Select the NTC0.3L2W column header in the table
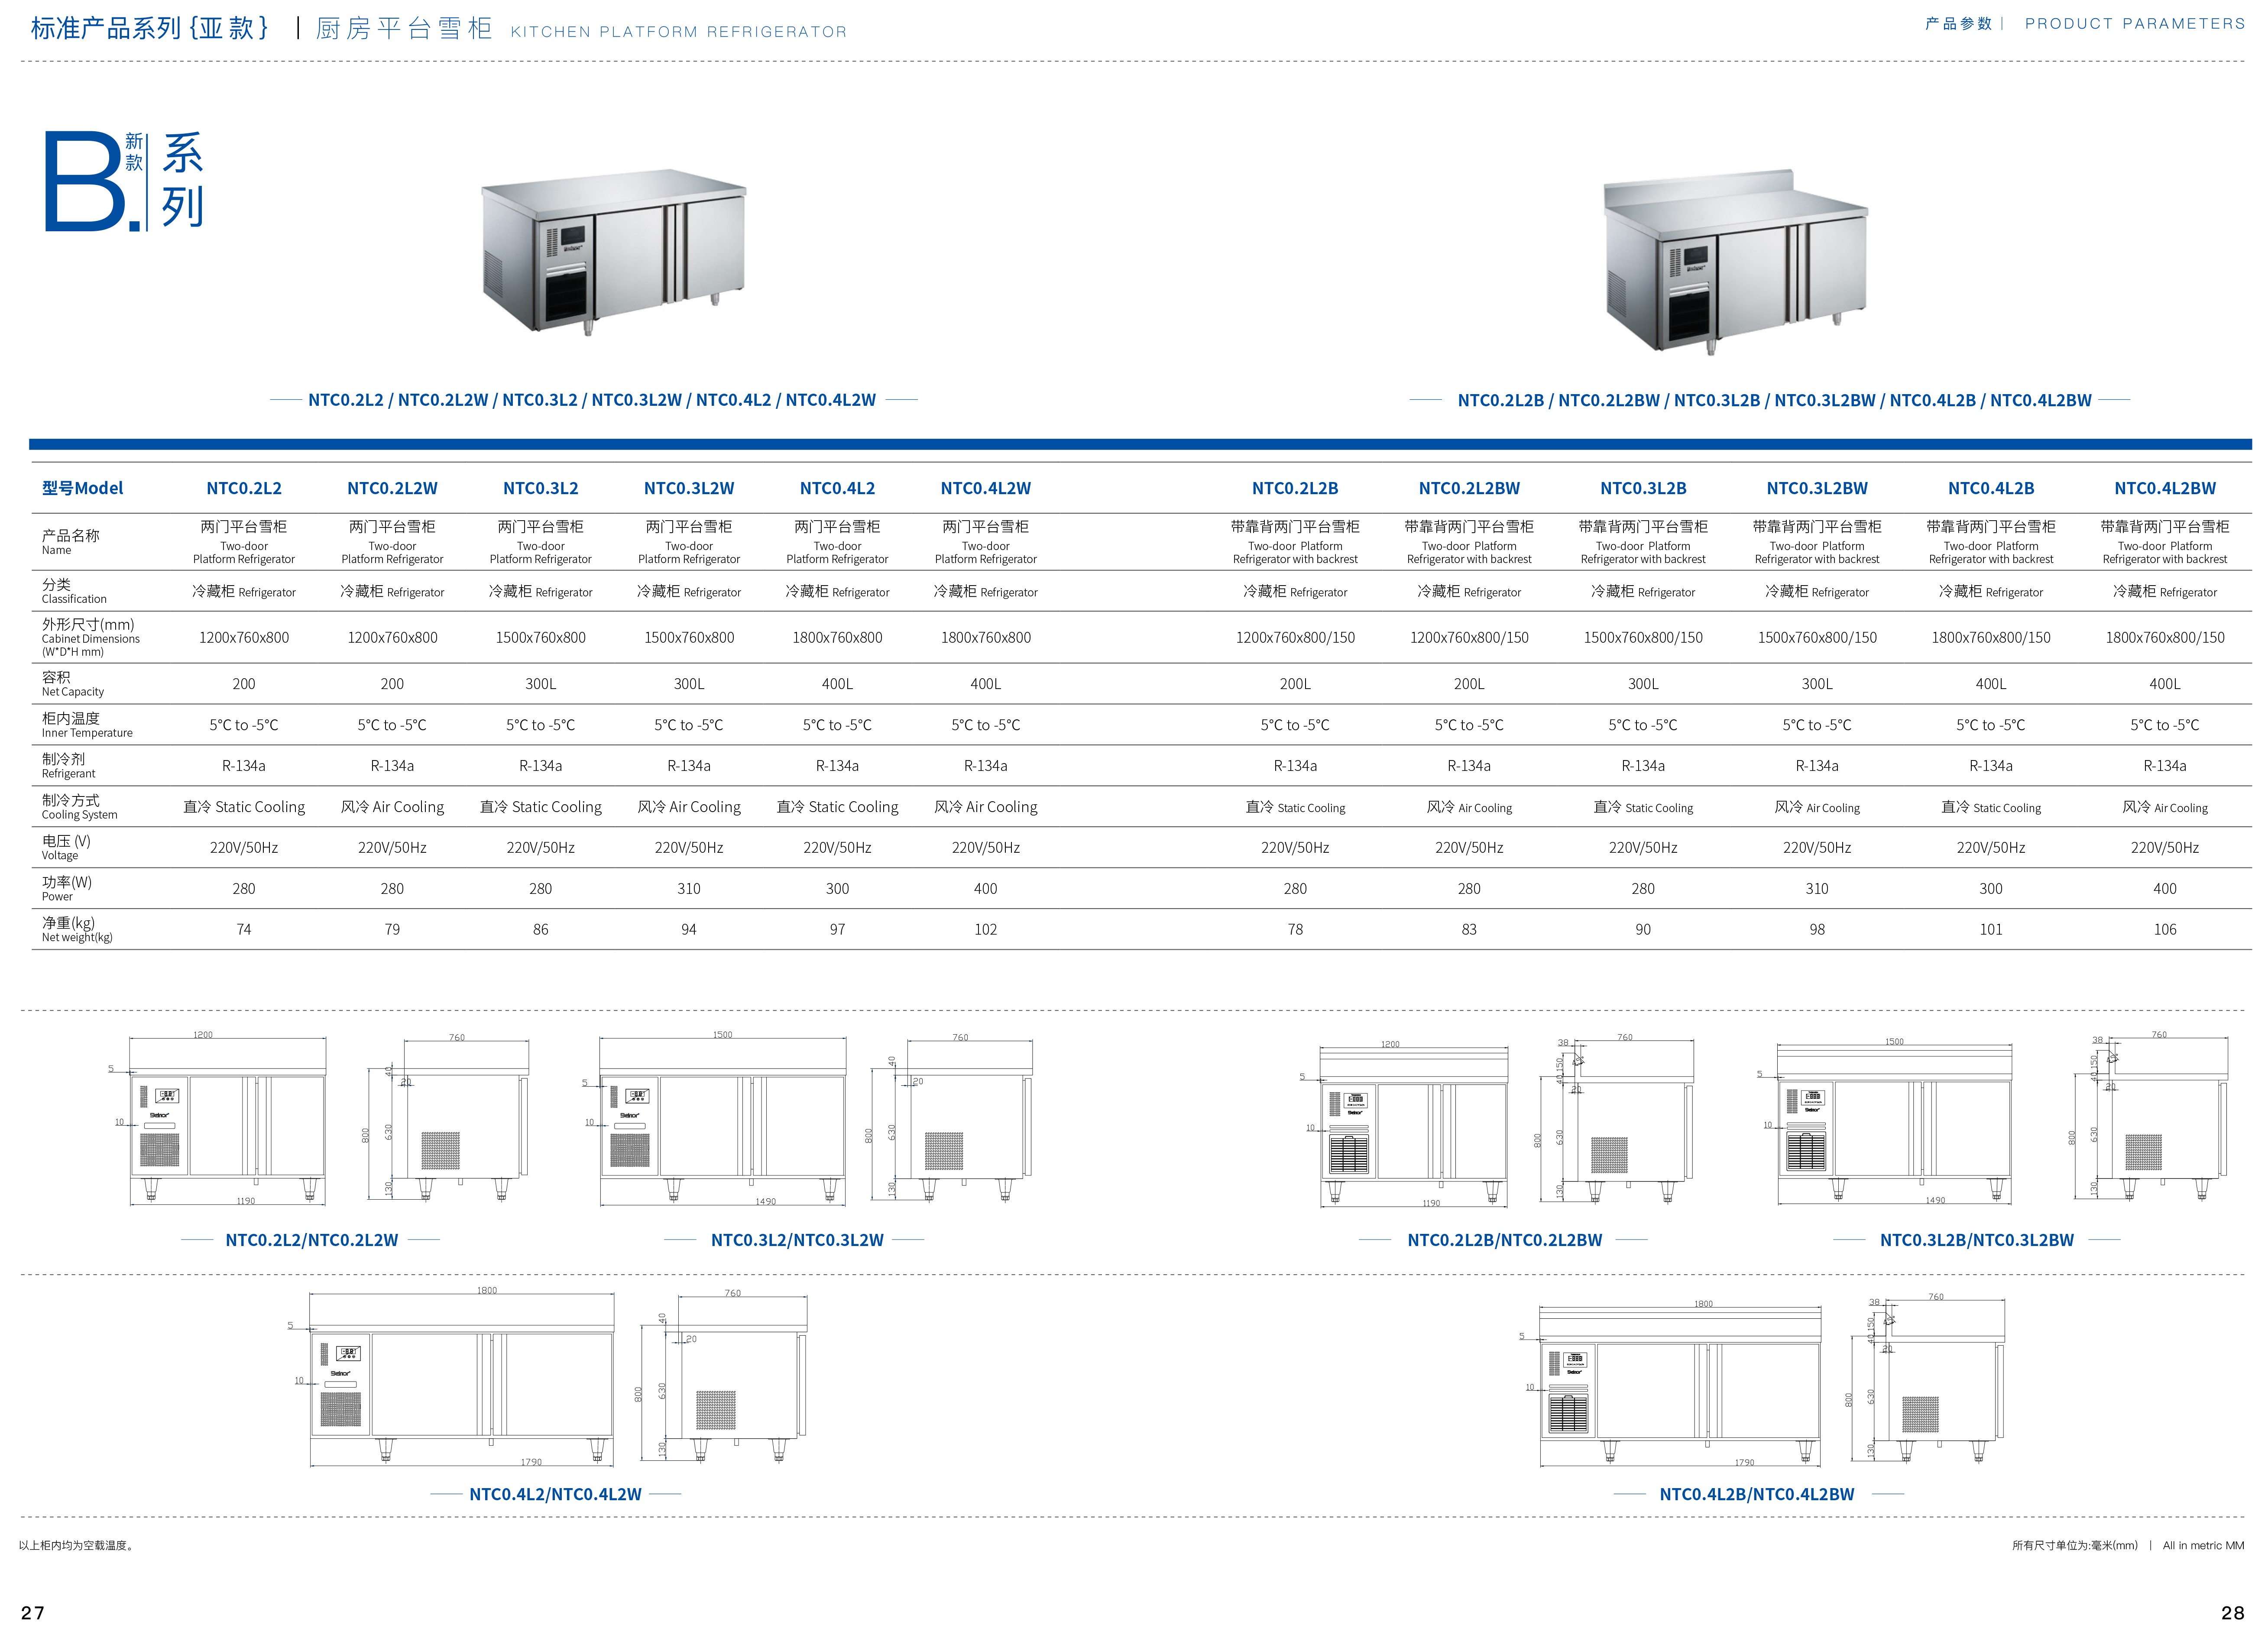 tap(689, 488)
